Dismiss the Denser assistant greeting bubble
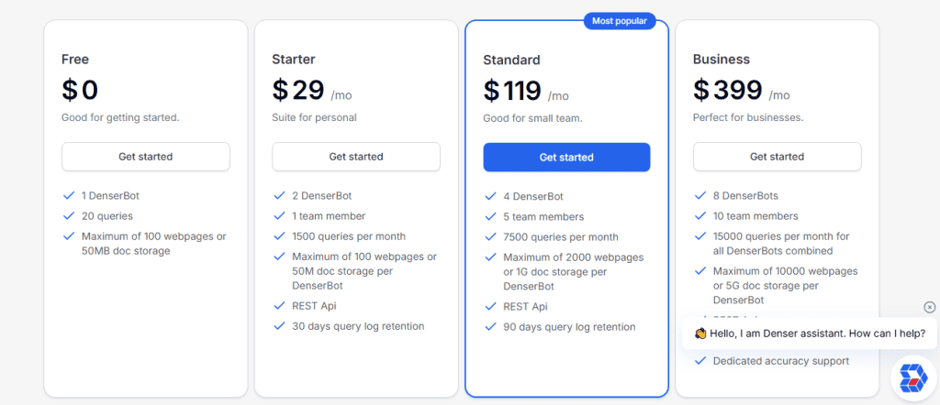The height and width of the screenshot is (405, 940). 929,307
